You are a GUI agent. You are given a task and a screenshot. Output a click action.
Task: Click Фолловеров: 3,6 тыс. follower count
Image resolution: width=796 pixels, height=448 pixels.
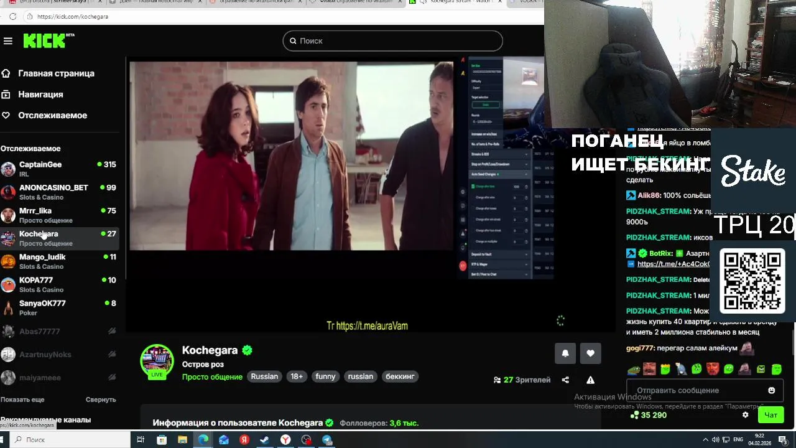pos(379,423)
